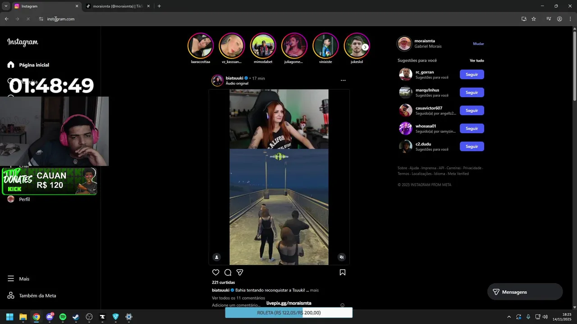577x324 pixels.
Task: Open the install app icon in toolbar
Action: pos(524,19)
